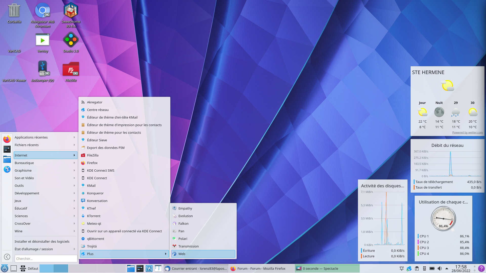Switch to Forum - Mozilla Firefox taskbar window

pos(261,268)
